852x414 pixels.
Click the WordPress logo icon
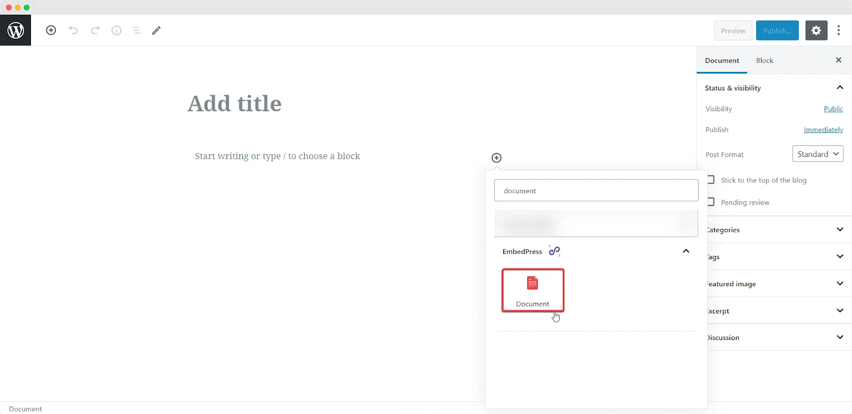pyautogui.click(x=15, y=30)
